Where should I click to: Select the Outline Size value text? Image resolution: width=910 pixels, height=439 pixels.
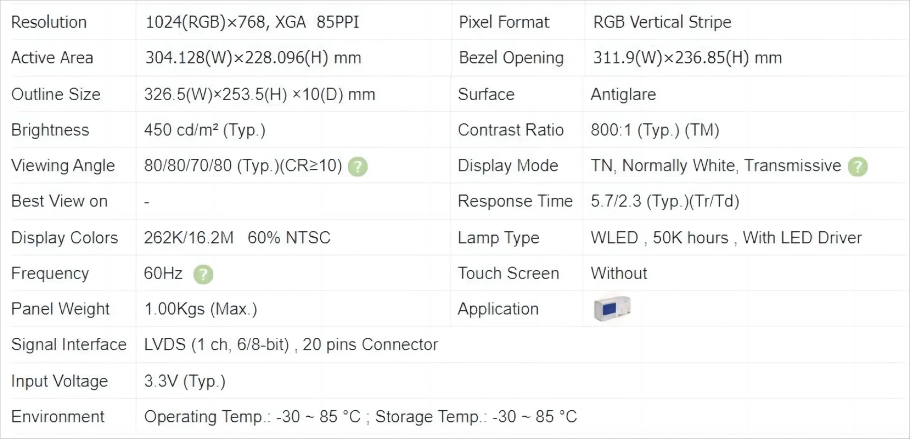pos(259,95)
